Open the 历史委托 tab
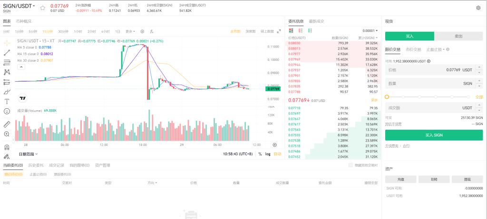487x219 pixels. 36,165
